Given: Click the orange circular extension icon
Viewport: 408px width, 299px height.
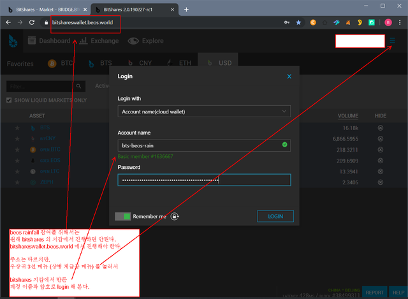Looking at the screenshot, I should point(313,22).
